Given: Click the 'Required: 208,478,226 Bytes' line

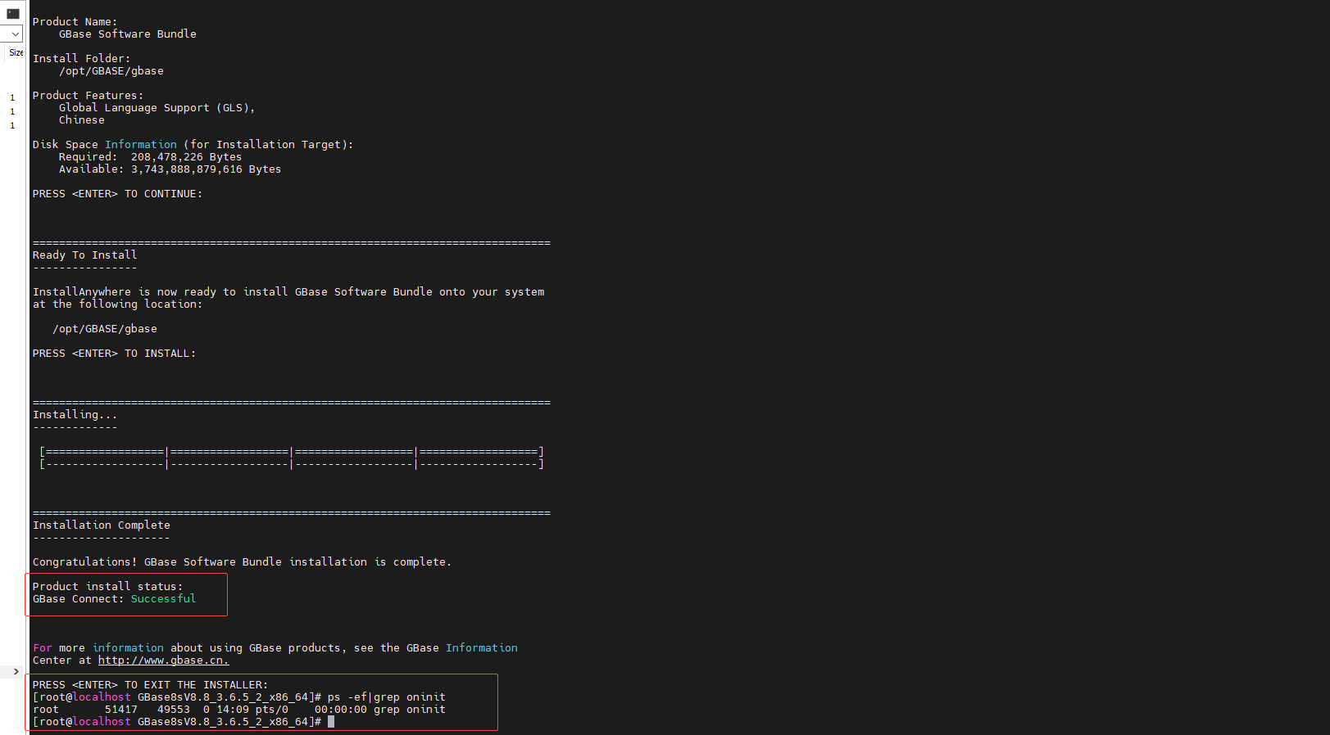Looking at the screenshot, I should pos(150,157).
